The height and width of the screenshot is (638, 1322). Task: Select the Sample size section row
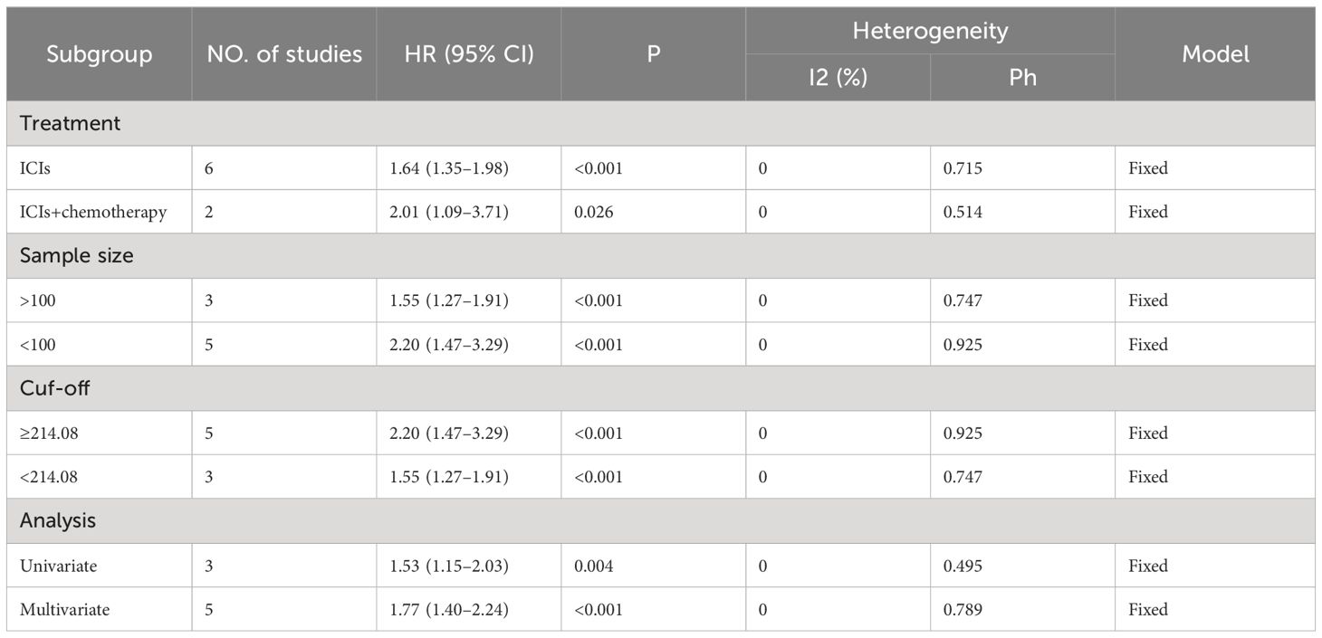[x=661, y=255]
